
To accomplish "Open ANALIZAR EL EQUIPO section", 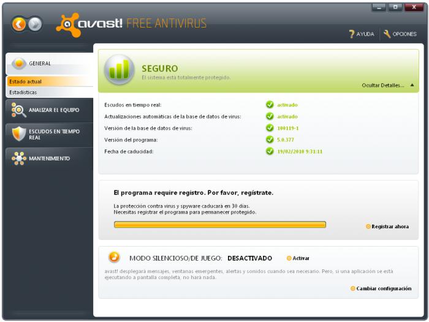I will click(x=49, y=110).
